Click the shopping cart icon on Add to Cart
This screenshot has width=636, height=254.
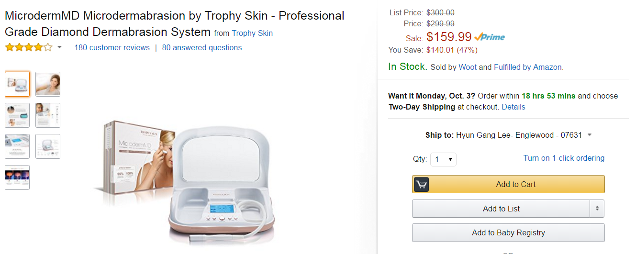click(x=421, y=185)
